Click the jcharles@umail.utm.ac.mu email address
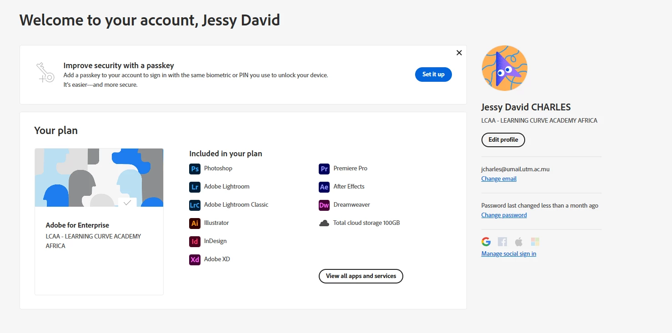 coord(516,169)
